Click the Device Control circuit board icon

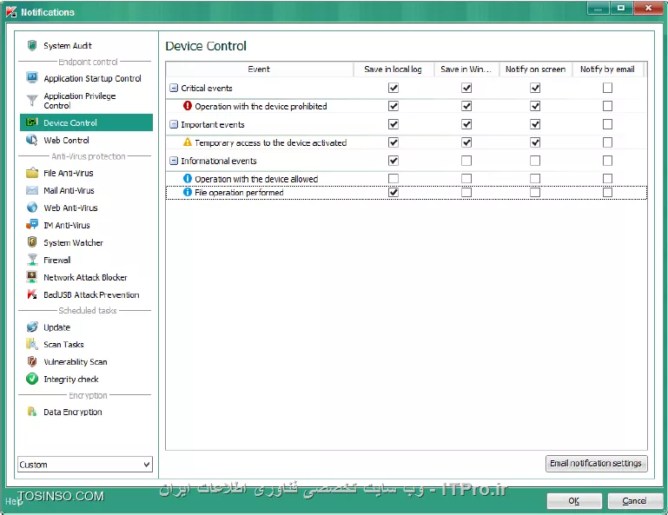(x=32, y=122)
